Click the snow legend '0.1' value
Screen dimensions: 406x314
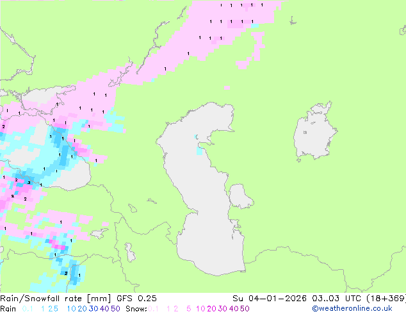click(x=153, y=309)
